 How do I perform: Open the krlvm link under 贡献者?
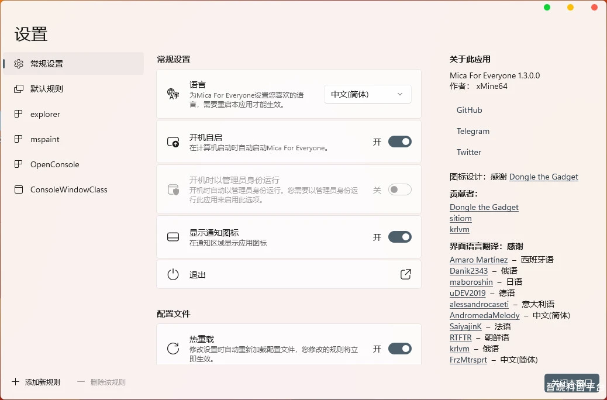(459, 229)
